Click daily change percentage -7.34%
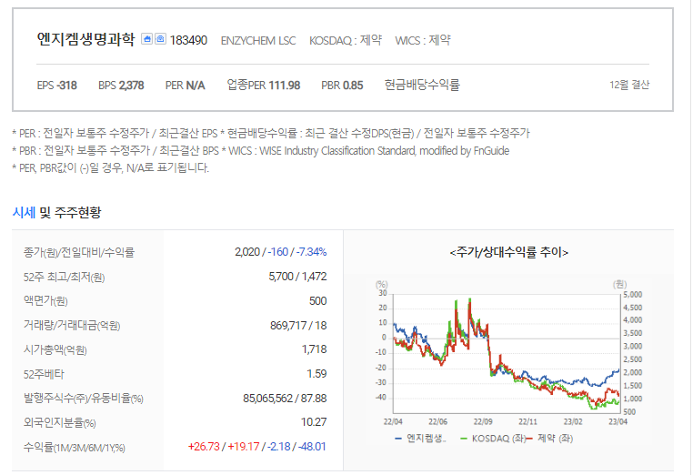This screenshot has width=693, height=475. 312,252
